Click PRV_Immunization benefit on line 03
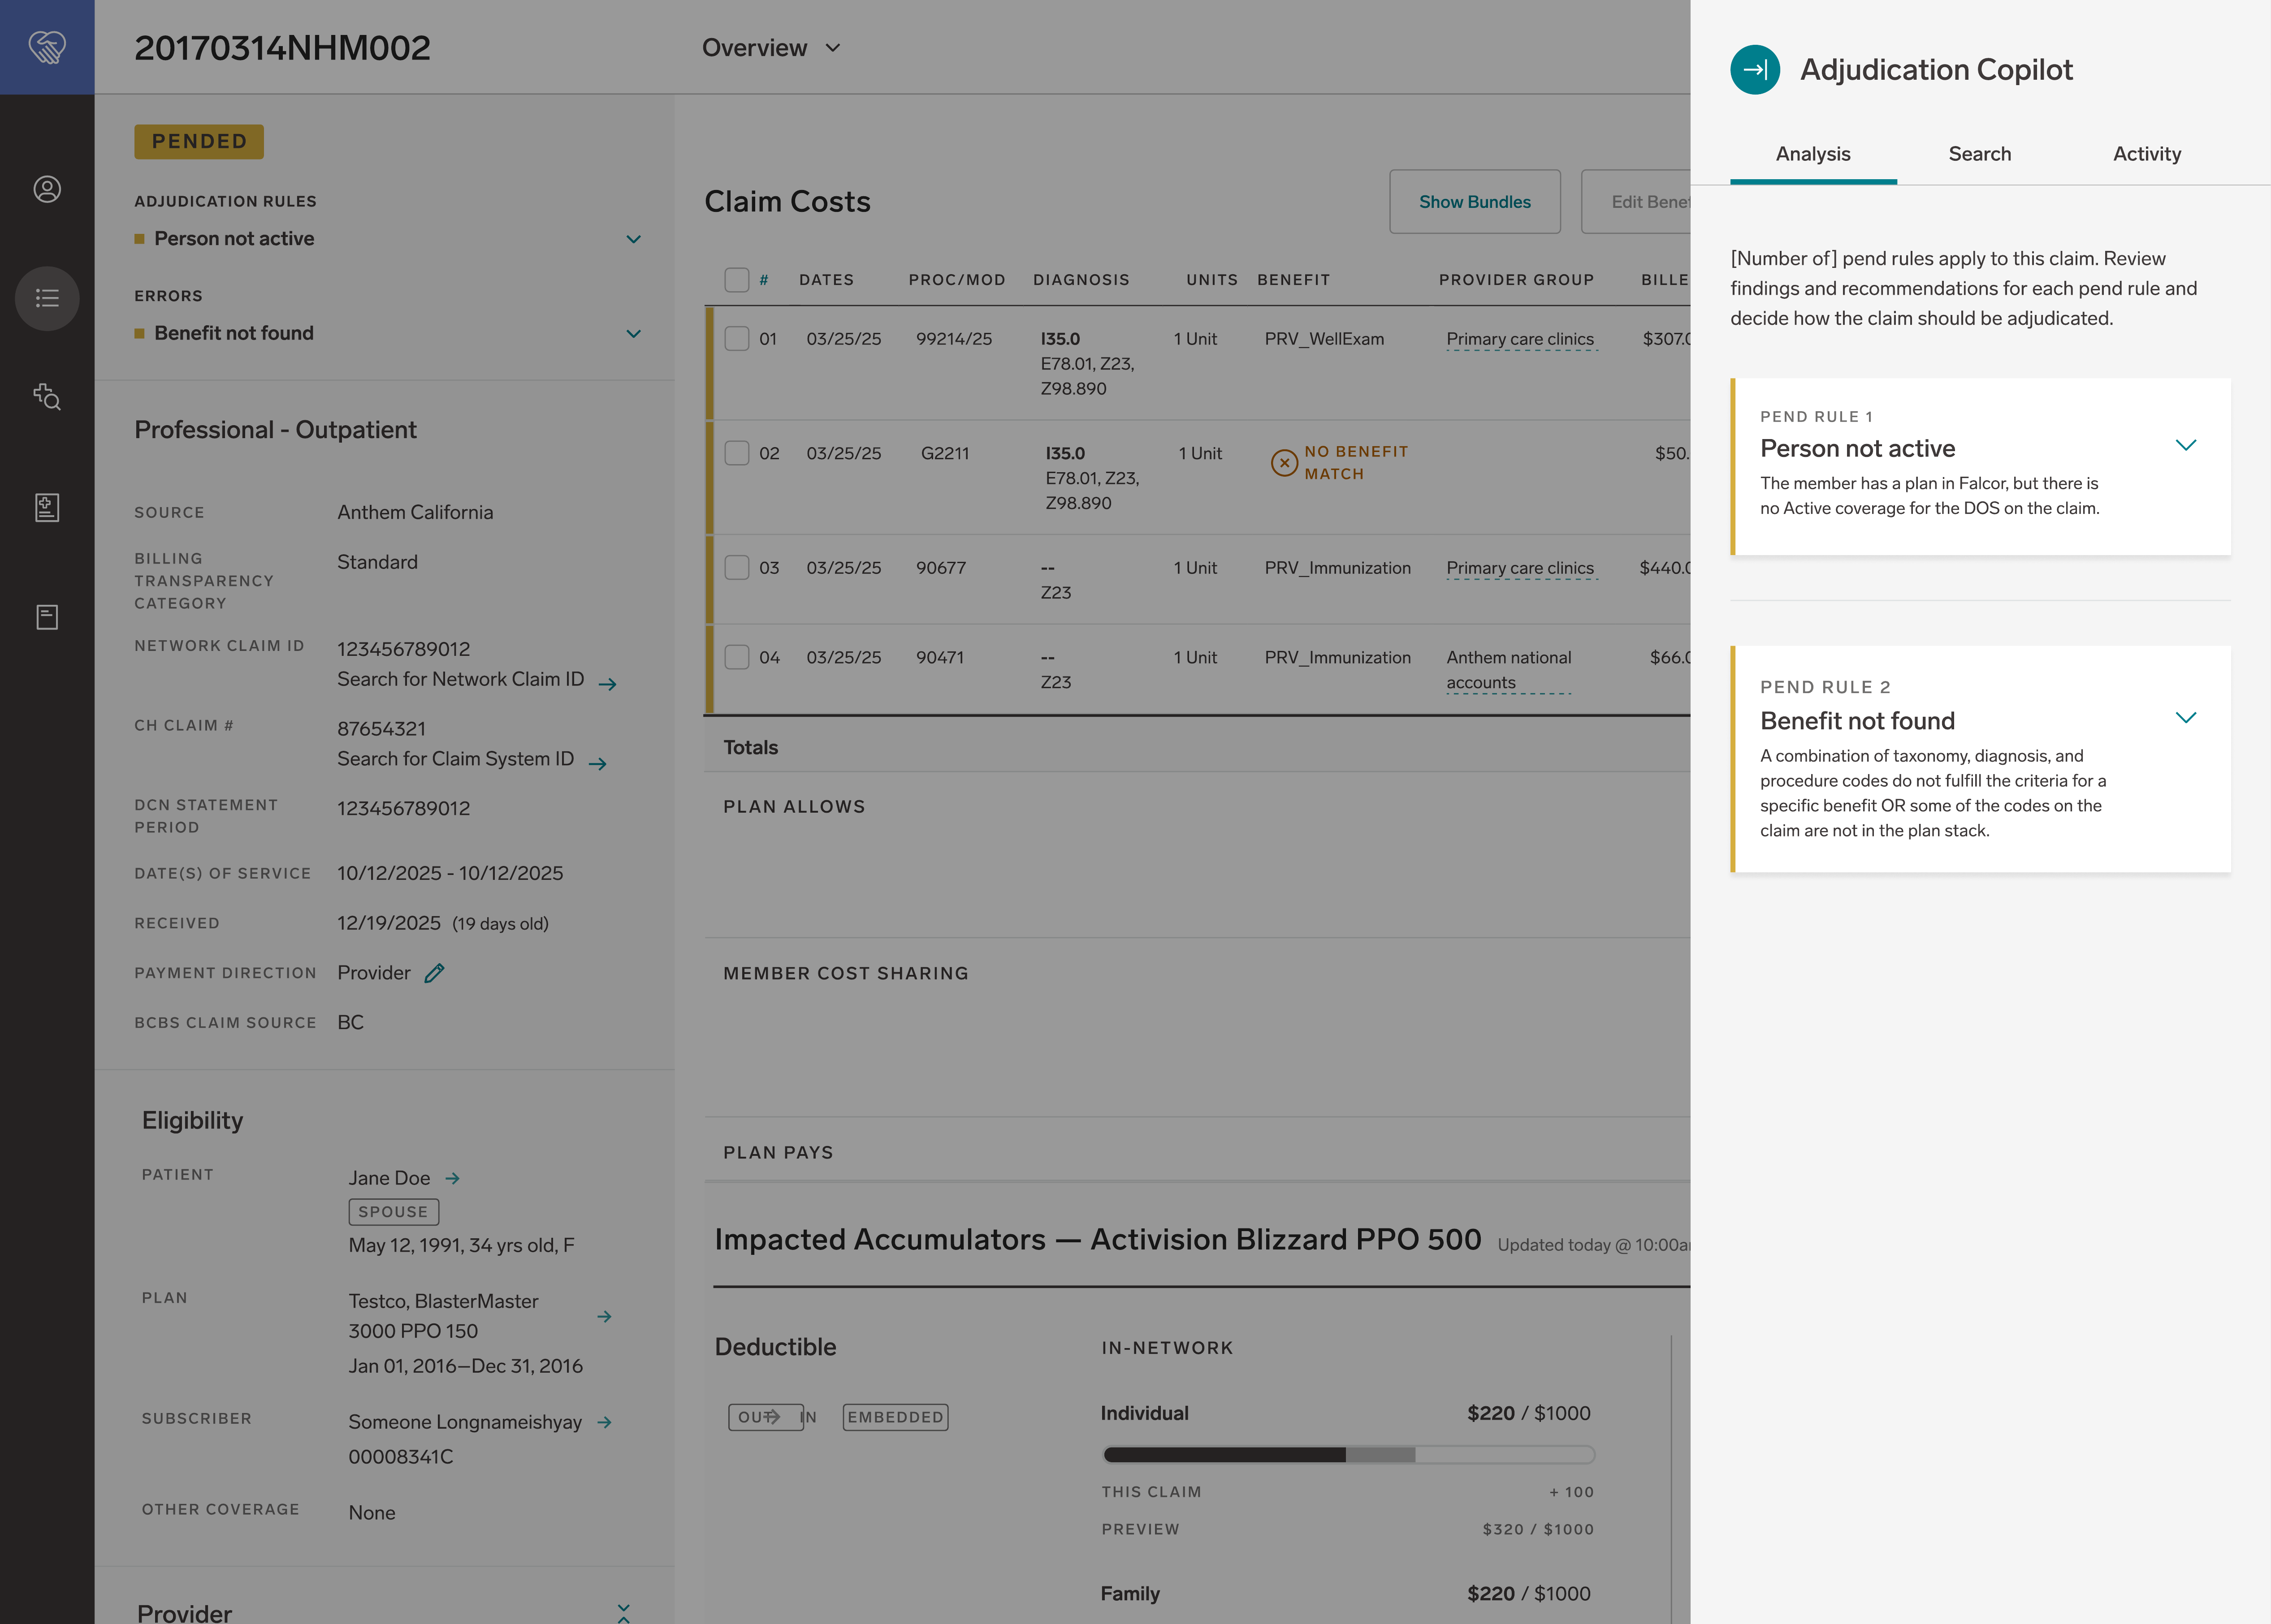Viewport: 2271px width, 1624px height. pyautogui.click(x=1337, y=568)
